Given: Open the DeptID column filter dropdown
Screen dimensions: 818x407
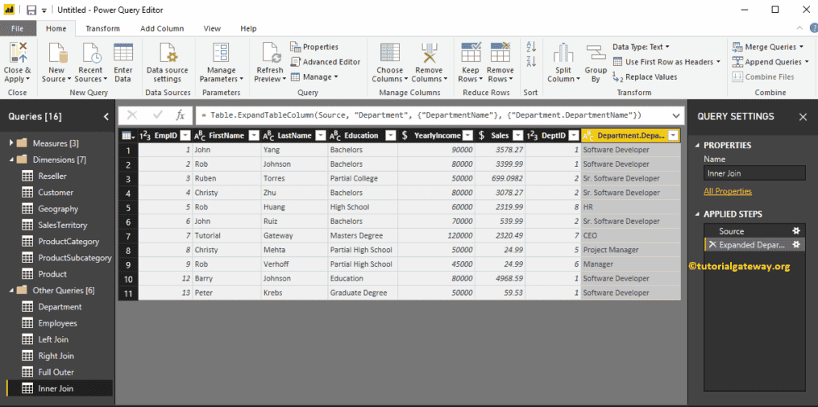Looking at the screenshot, I should point(573,135).
